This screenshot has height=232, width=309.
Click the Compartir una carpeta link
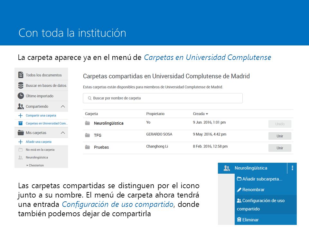(x=41, y=115)
